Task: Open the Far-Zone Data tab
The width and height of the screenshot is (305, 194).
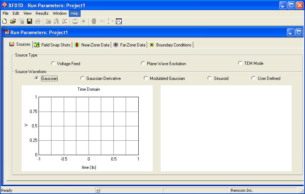Action: (129, 45)
